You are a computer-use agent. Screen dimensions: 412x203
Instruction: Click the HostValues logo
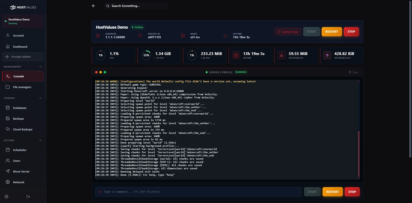pyautogui.click(x=23, y=7)
